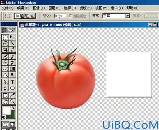Toggle the 消除锯齿 anti-alias checkbox

(x=70, y=16)
